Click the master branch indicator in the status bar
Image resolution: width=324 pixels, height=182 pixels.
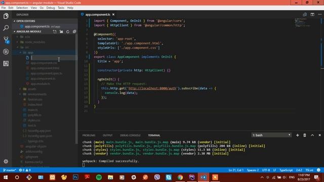point(10,170)
